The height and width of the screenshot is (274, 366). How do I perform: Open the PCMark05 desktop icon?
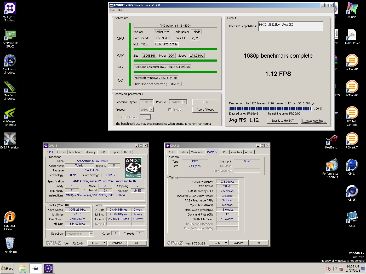352,88
